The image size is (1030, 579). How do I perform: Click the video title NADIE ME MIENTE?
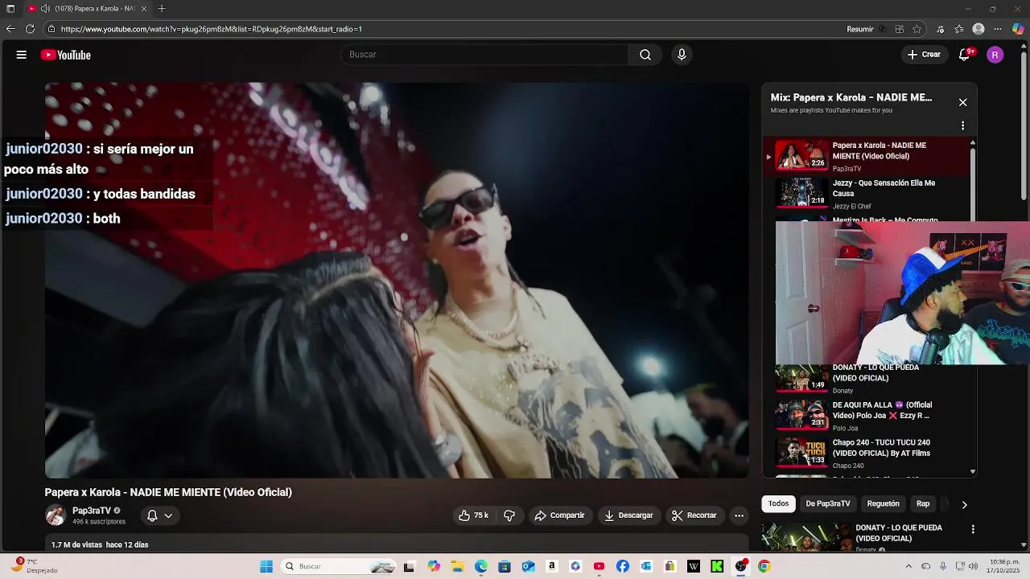pyautogui.click(x=168, y=492)
